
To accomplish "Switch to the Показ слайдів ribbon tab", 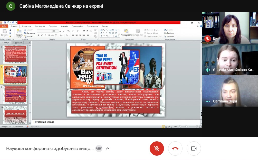I will (x=77, y=26).
